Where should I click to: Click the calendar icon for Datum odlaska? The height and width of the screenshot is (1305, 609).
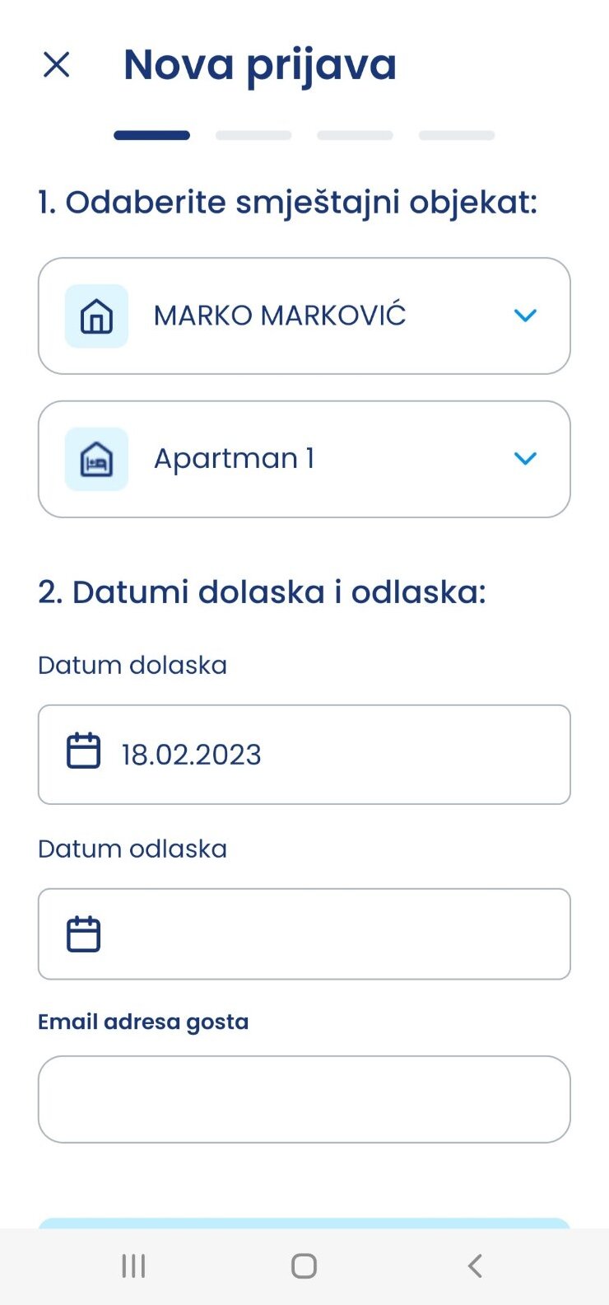click(83, 934)
